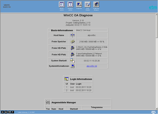Click the atpce8bc host value
The height and width of the screenshot is (114, 158).
coord(92,35)
